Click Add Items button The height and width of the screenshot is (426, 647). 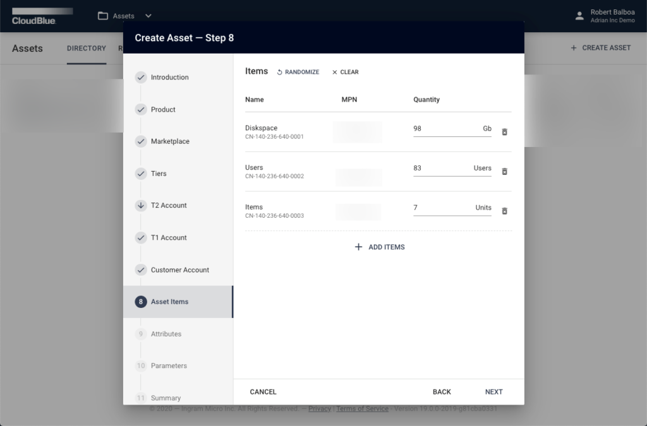380,247
